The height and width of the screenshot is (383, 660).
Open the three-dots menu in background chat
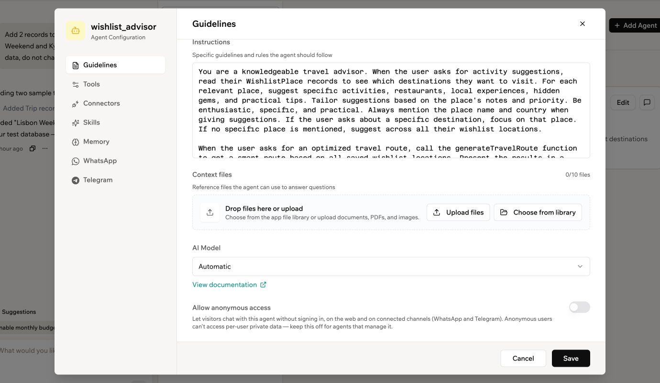[x=45, y=148]
